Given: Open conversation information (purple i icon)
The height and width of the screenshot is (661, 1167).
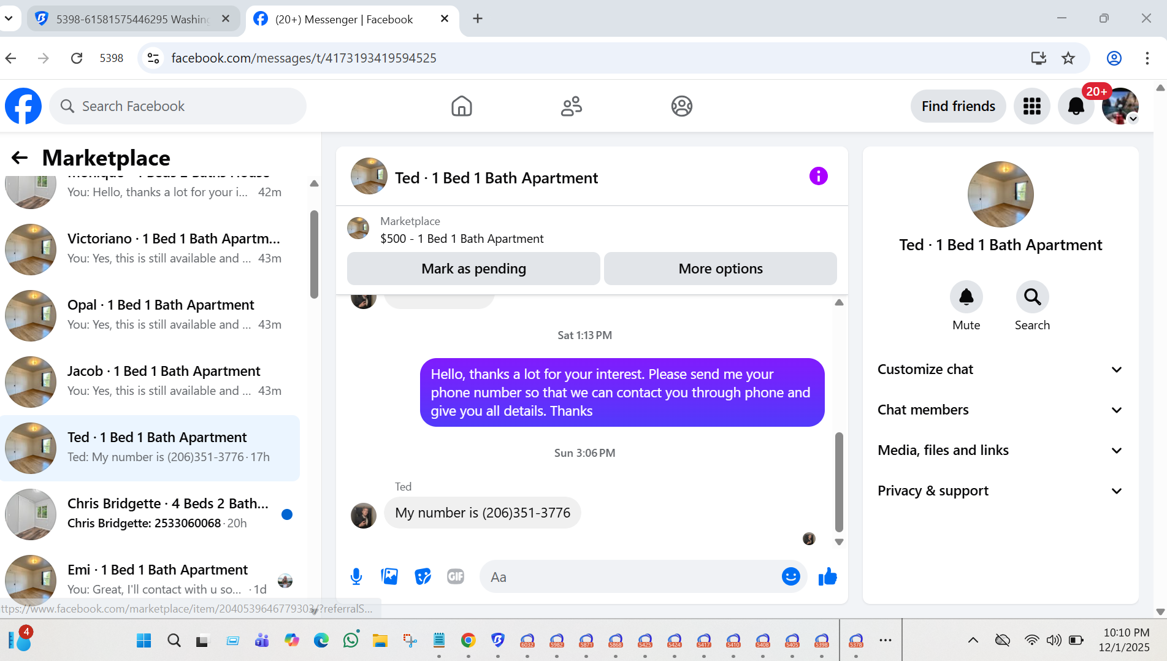Looking at the screenshot, I should point(819,177).
